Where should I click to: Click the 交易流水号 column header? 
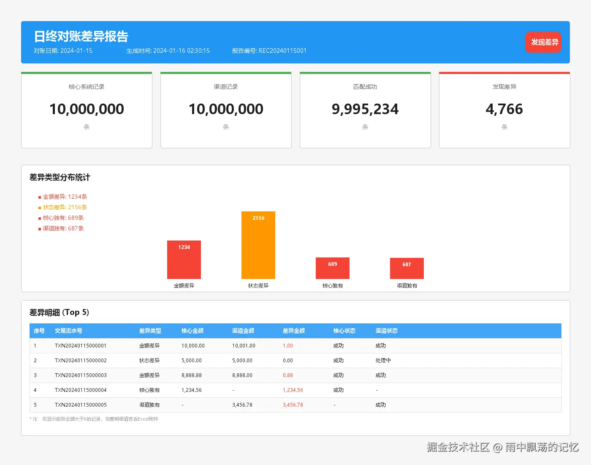68,331
